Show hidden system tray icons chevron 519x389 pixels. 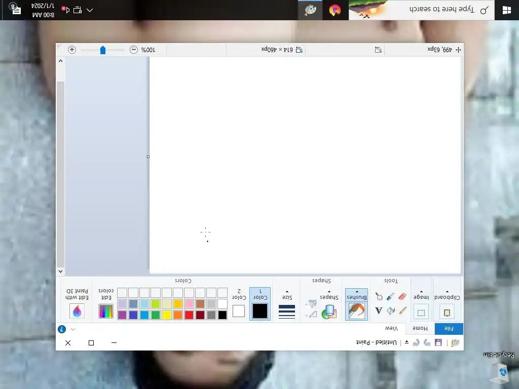coord(89,10)
